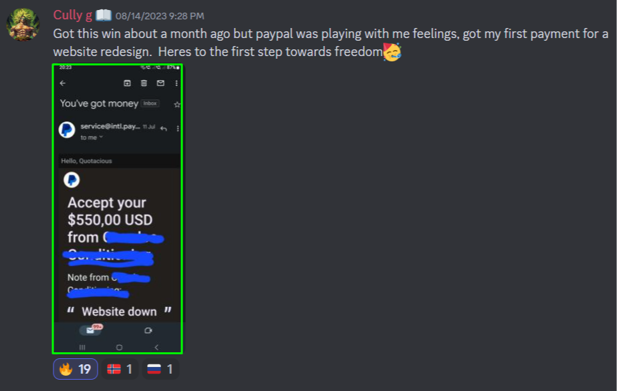This screenshot has width=617, height=391.
Task: Open Cully g username profile
Action: (73, 15)
